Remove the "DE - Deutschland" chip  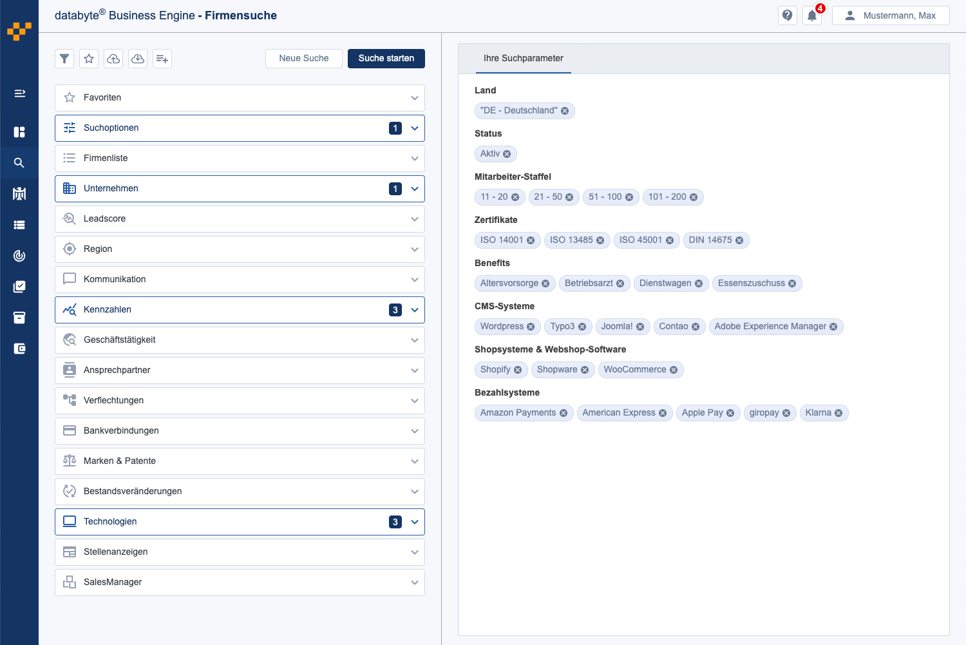(x=565, y=111)
